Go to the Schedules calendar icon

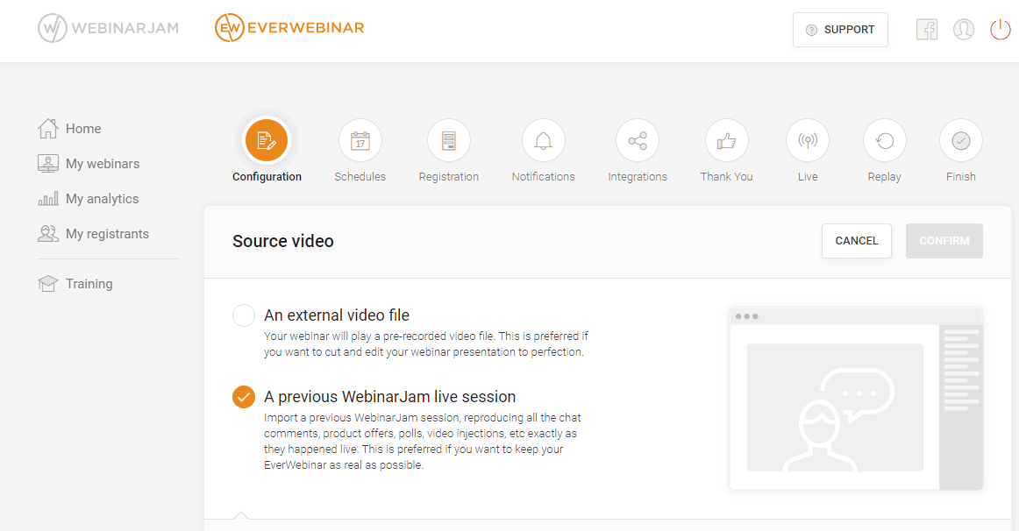coord(360,140)
